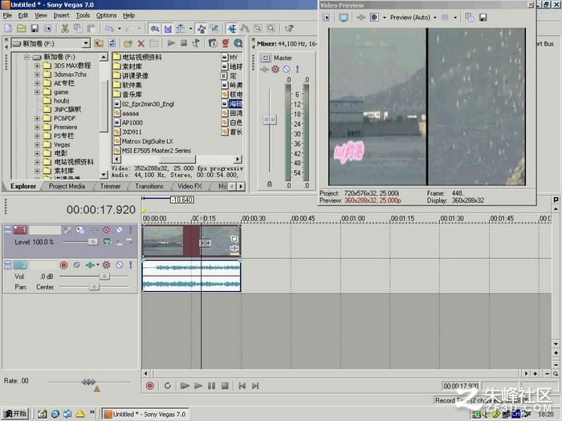Image resolution: width=562 pixels, height=421 pixels.
Task: Click the What's This help icon
Action: pyautogui.click(x=289, y=28)
